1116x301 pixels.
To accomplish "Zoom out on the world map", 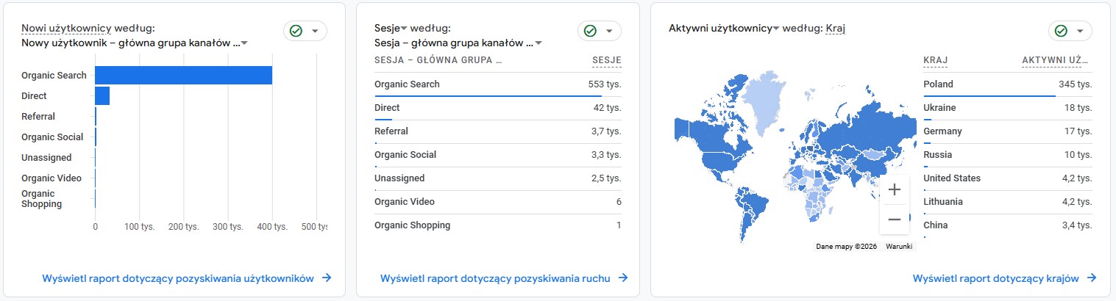I will click(895, 219).
